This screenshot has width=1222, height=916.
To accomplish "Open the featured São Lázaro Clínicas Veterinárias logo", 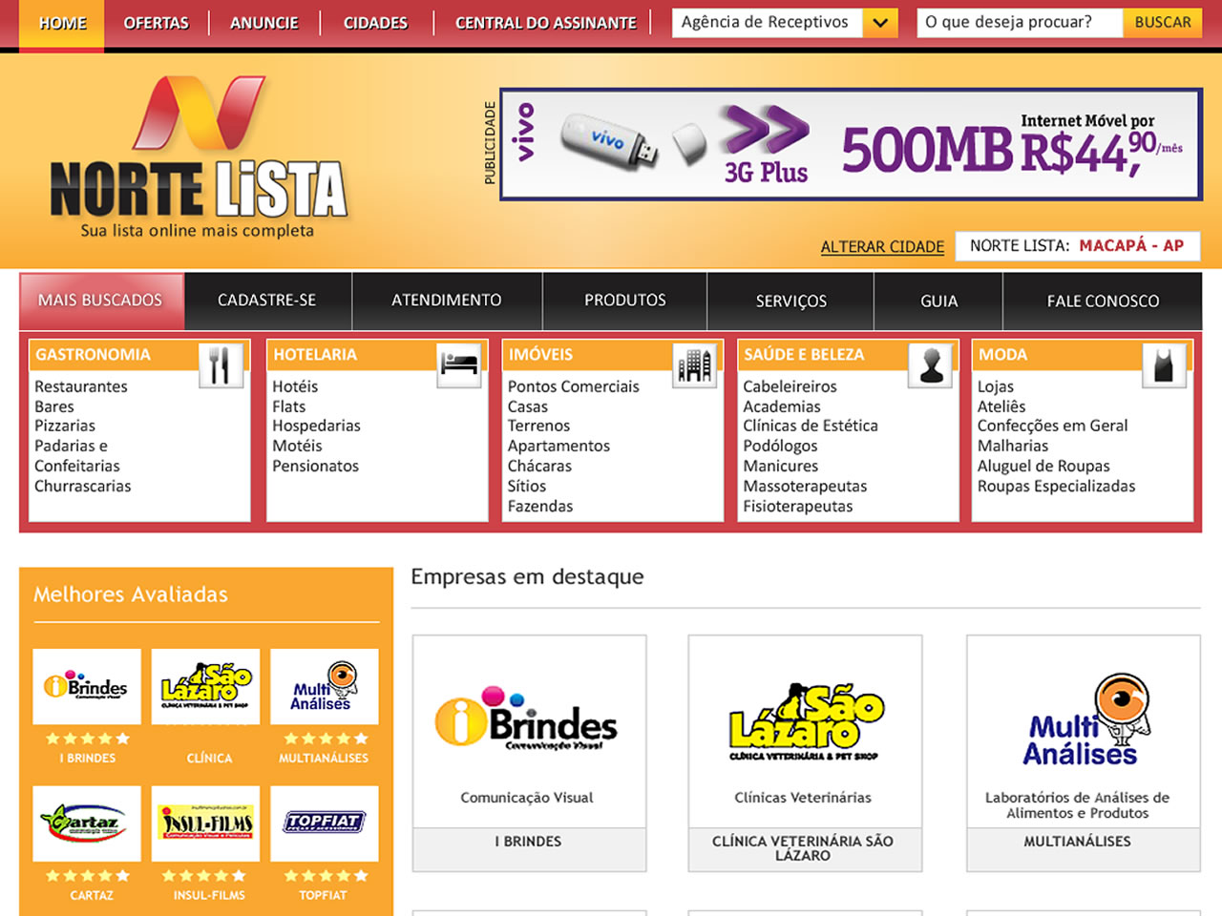I will 806,723.
